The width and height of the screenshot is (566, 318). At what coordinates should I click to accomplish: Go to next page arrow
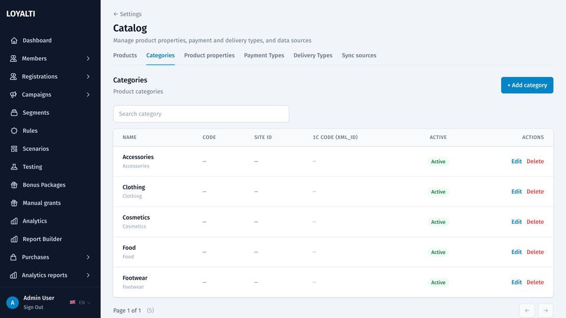click(545, 310)
